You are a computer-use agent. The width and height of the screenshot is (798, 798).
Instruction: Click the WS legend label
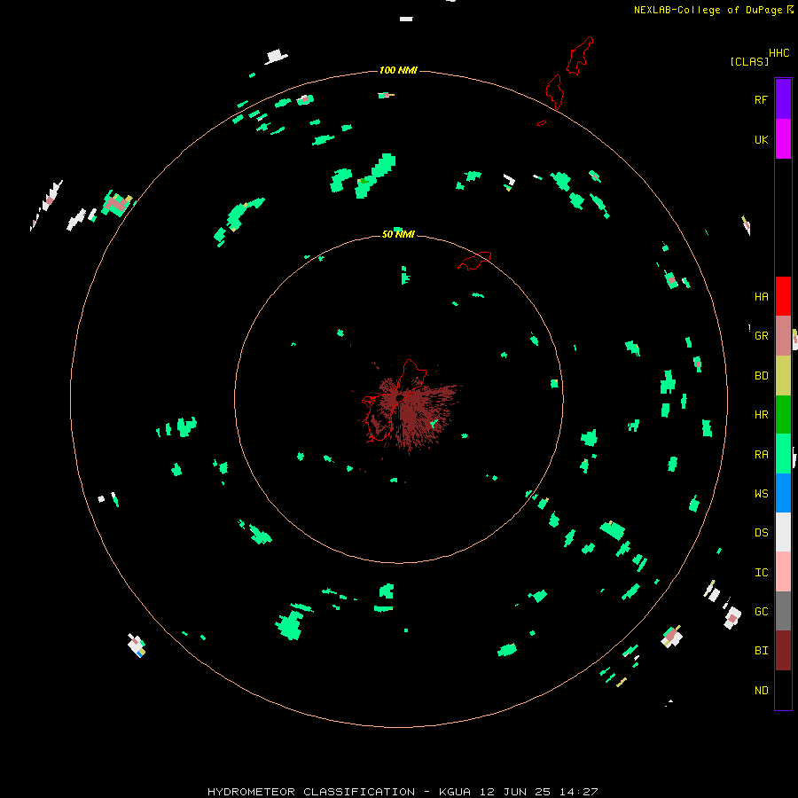point(761,493)
